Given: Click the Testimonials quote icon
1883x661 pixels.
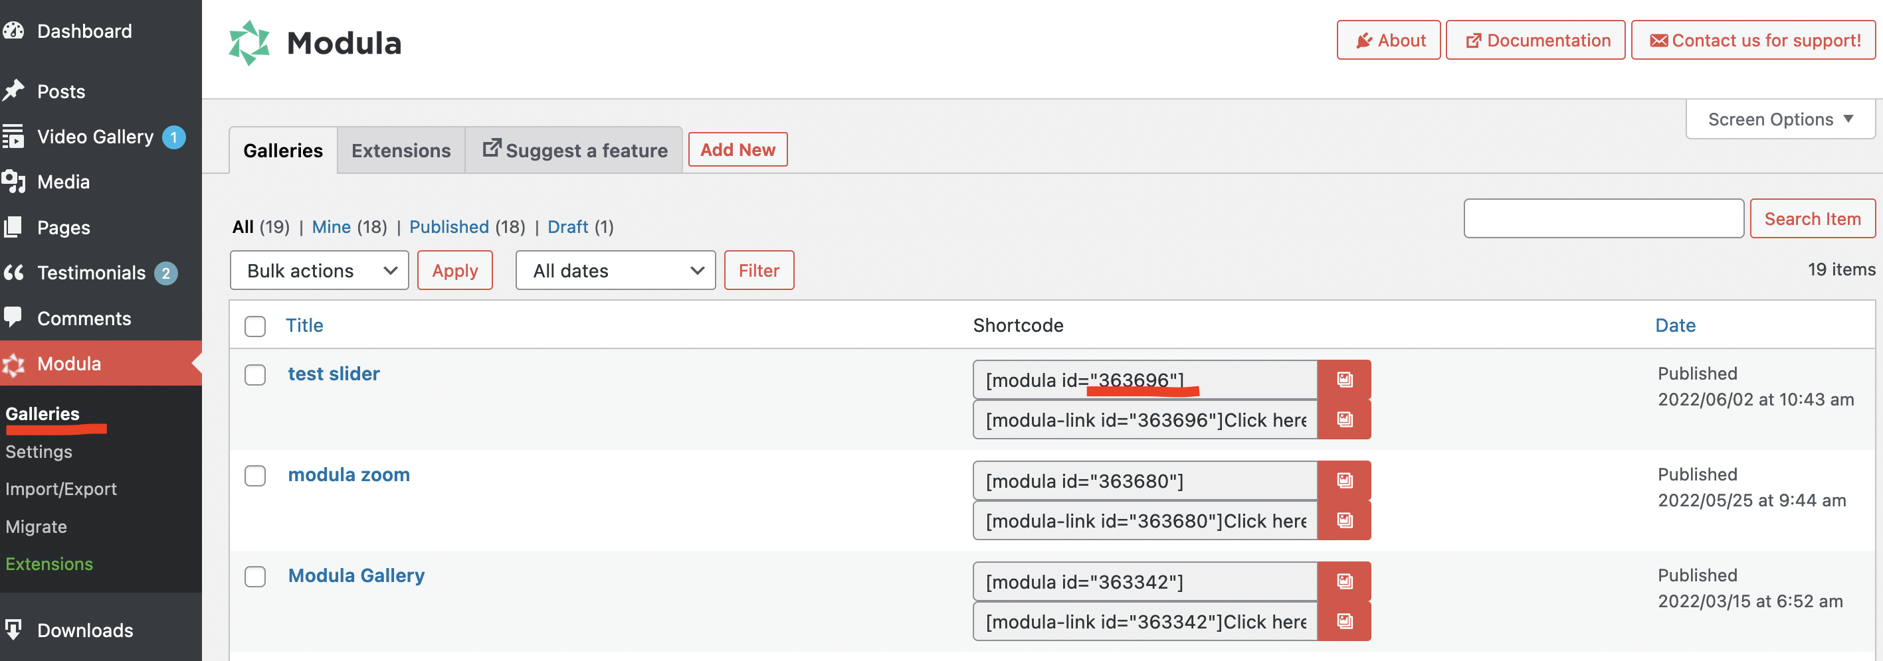Looking at the screenshot, I should point(13,273).
